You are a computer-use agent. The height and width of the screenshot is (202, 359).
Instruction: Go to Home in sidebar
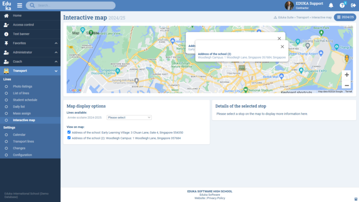pyautogui.click(x=30, y=15)
